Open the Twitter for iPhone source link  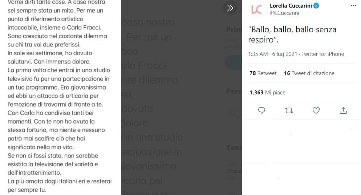coord(323,54)
